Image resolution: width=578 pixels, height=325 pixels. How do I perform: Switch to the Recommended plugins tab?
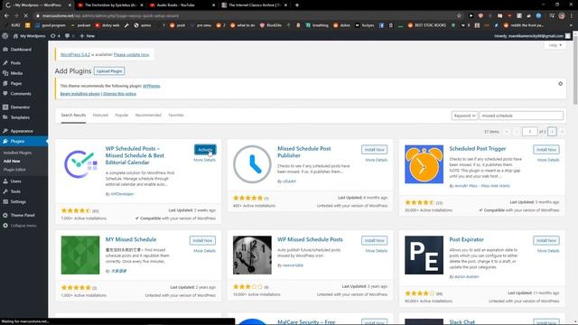(x=148, y=116)
